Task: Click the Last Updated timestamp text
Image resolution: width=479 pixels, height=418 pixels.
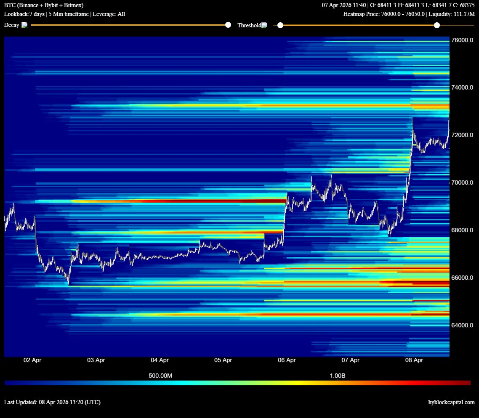Action: pyautogui.click(x=52, y=402)
